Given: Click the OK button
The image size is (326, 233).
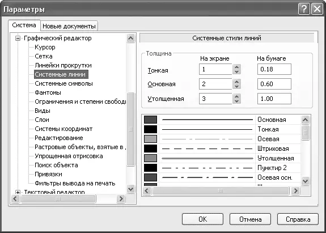Looking at the screenshot, I should (x=202, y=219).
